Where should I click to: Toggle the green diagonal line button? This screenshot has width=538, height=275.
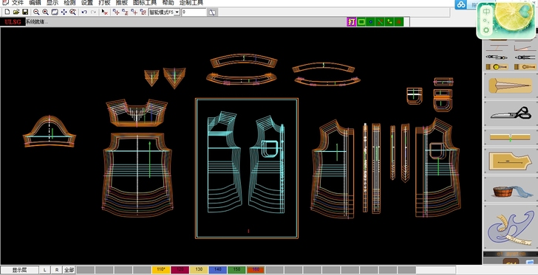coord(380,22)
